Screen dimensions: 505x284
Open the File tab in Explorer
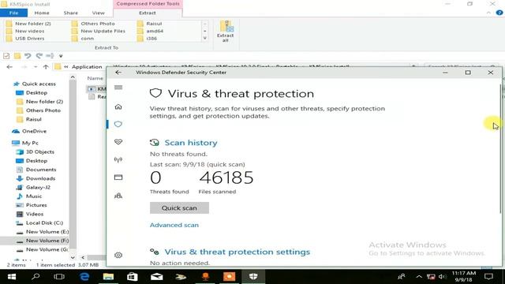click(x=14, y=13)
